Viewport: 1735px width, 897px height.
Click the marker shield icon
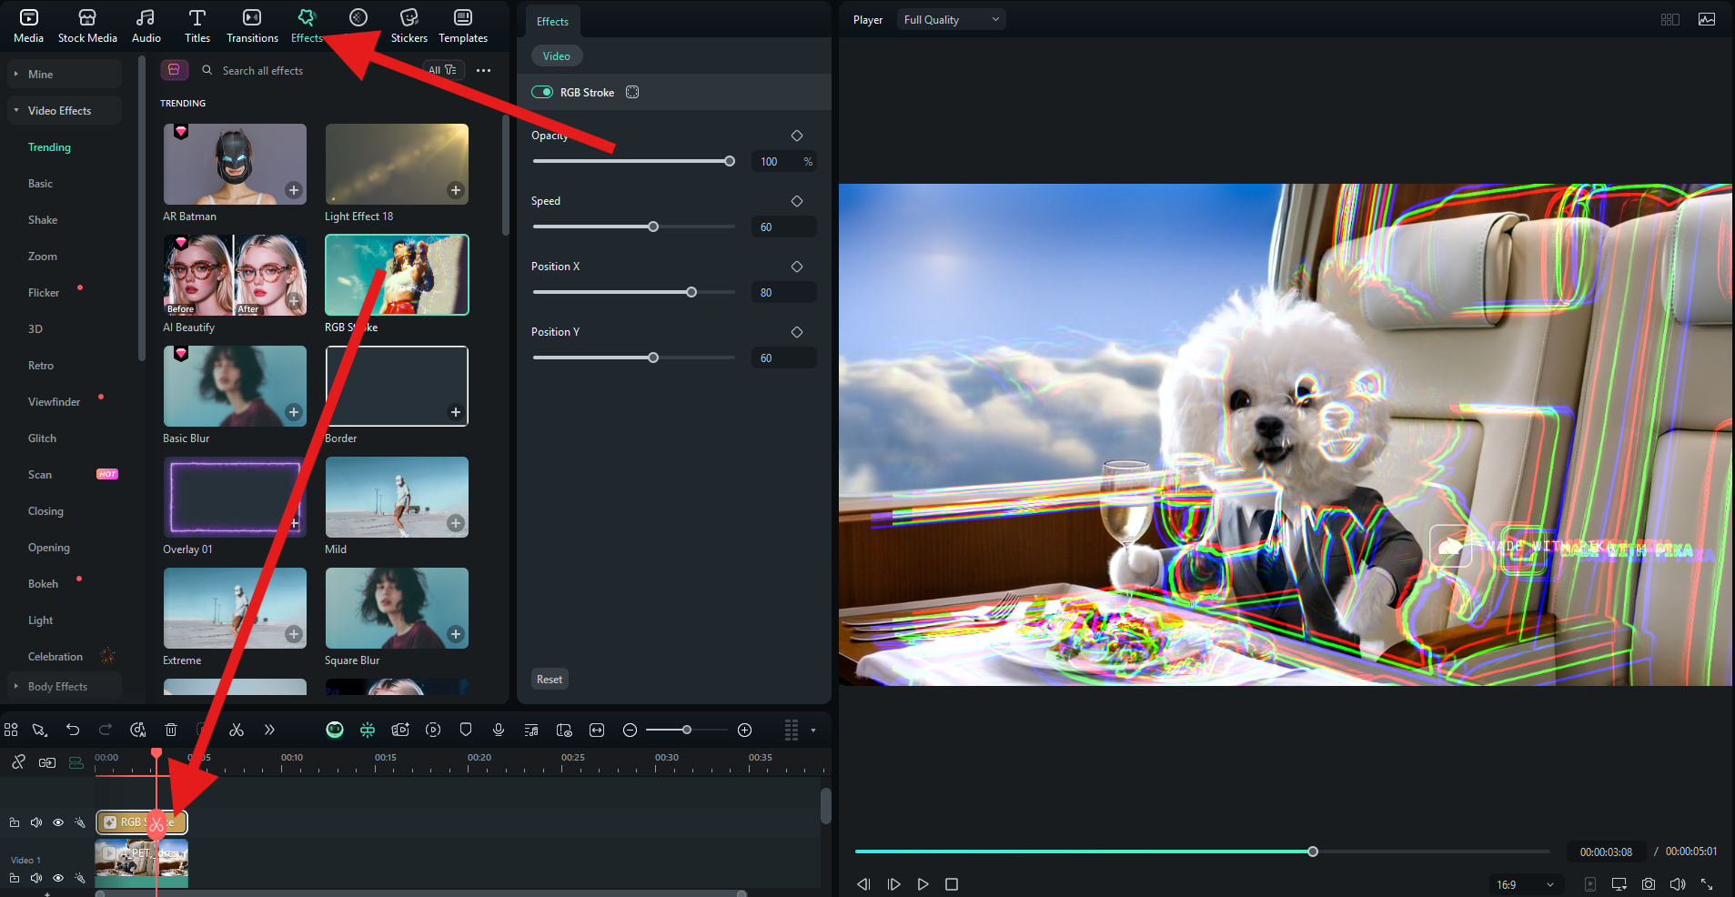pyautogui.click(x=466, y=730)
